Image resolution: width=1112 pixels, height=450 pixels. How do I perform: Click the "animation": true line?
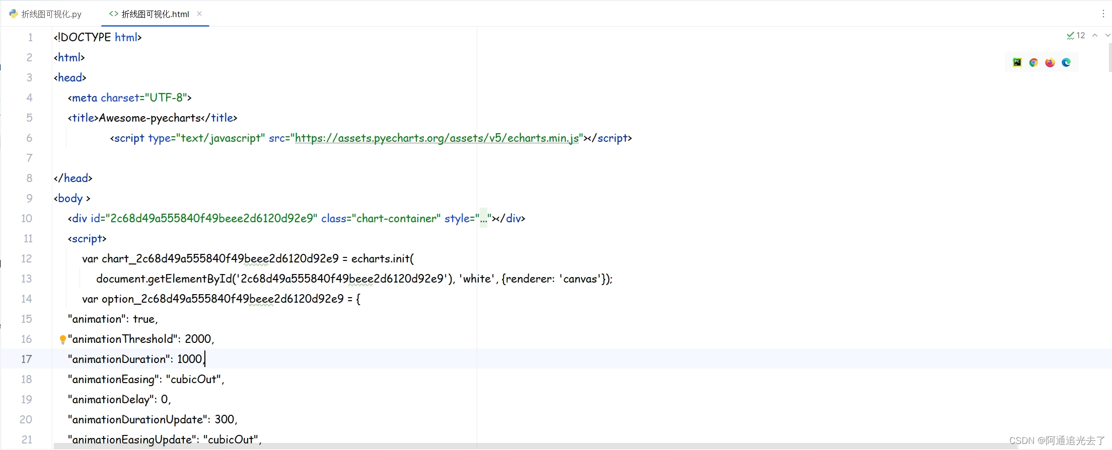click(x=113, y=319)
